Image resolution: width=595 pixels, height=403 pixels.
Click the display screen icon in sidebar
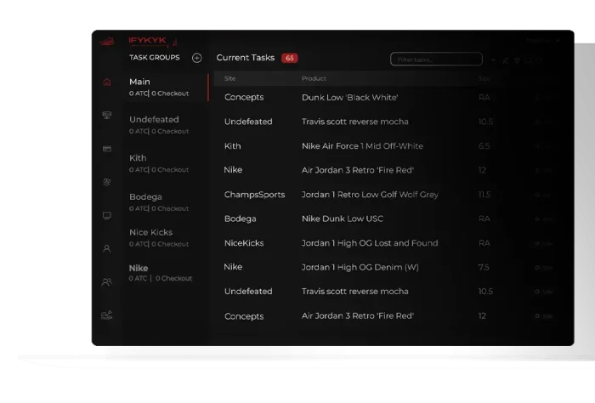106,216
